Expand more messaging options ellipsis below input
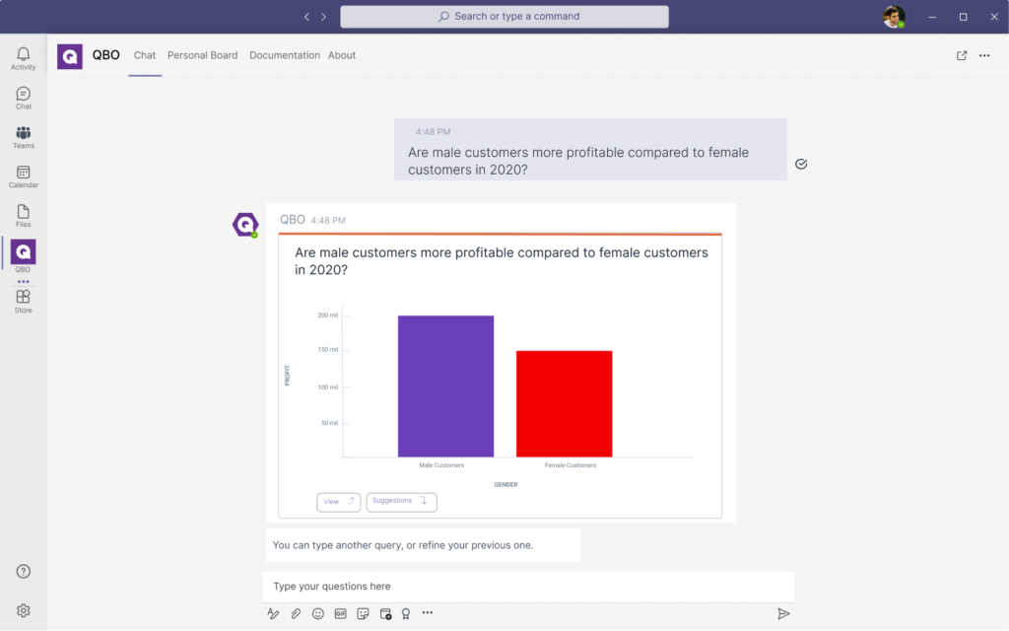Screen dimensions: 1009x631 pos(428,613)
